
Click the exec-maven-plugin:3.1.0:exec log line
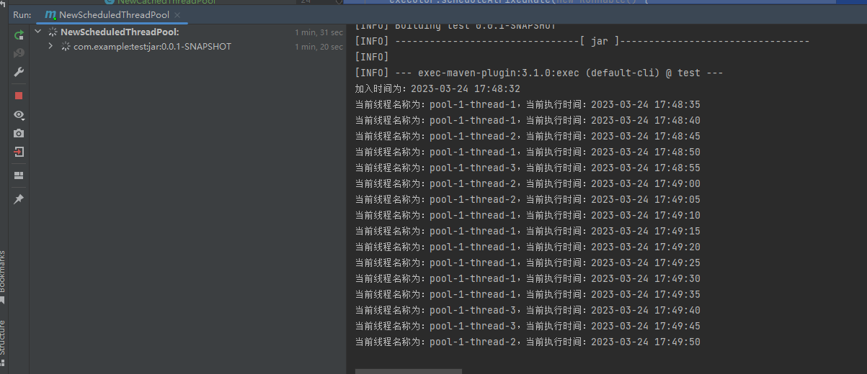click(x=538, y=73)
